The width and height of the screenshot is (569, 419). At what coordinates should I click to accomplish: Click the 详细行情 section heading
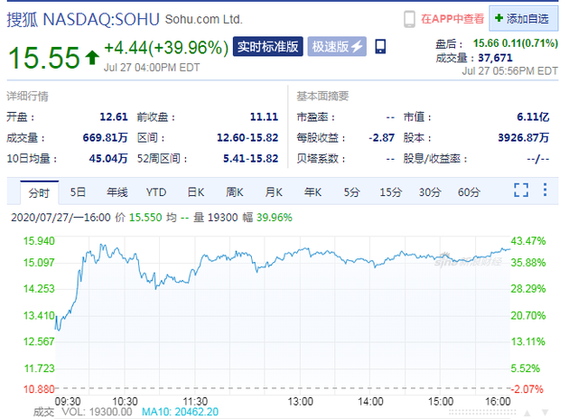[28, 96]
